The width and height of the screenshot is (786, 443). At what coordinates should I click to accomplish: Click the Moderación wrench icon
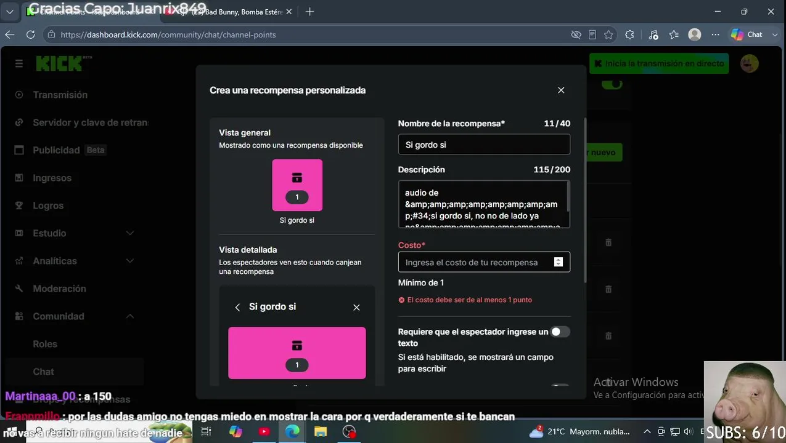tap(19, 289)
